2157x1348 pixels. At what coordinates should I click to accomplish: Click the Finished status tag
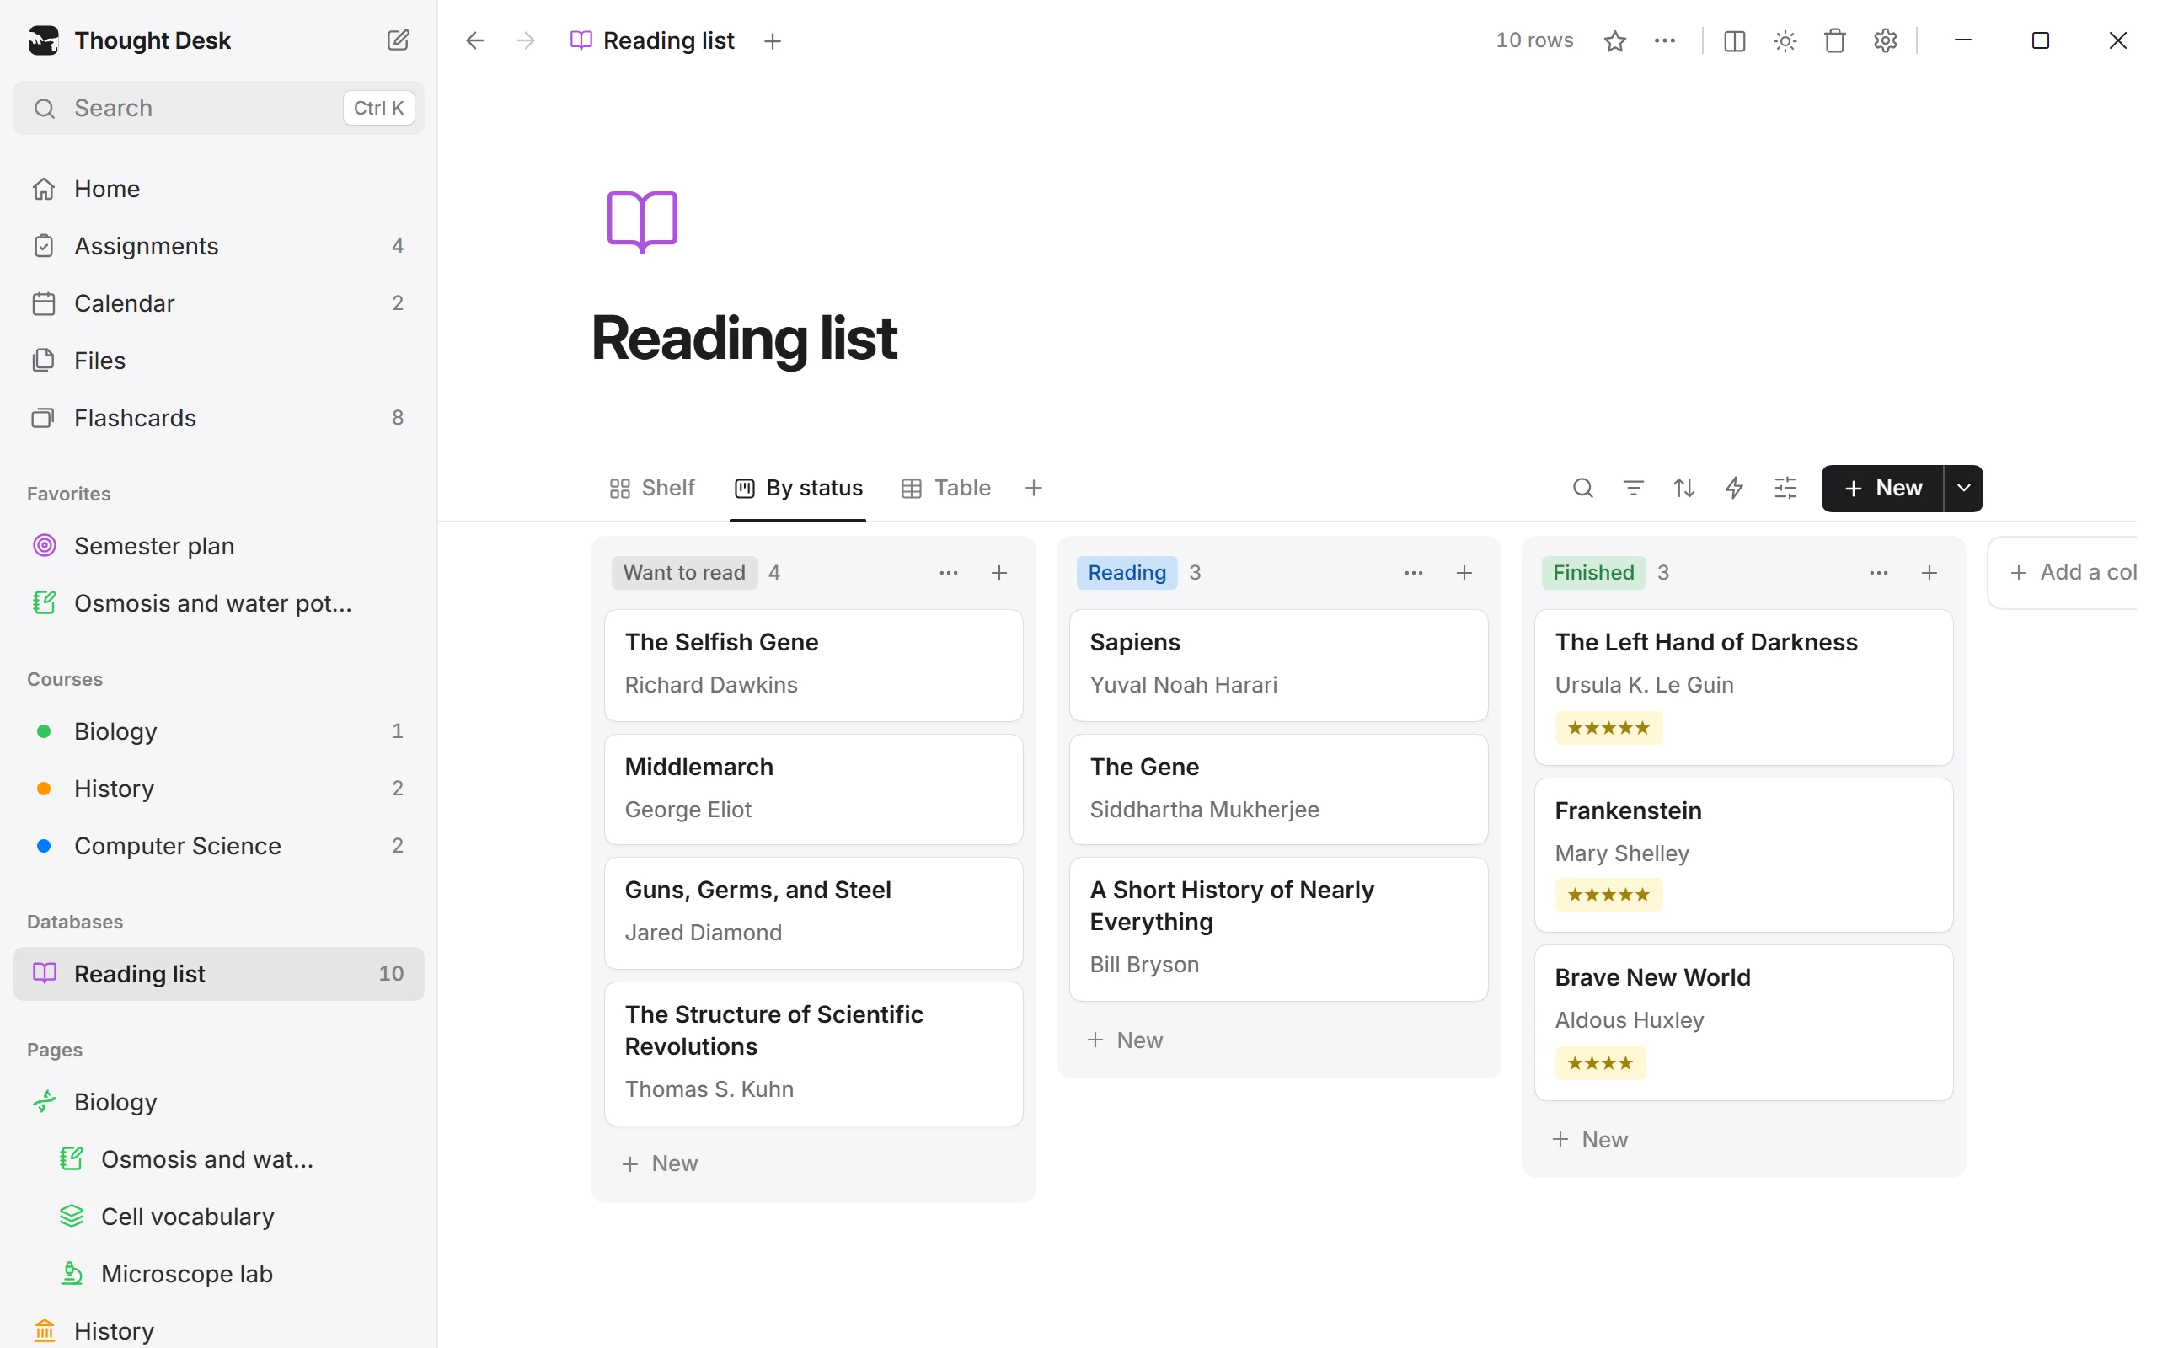(1592, 572)
